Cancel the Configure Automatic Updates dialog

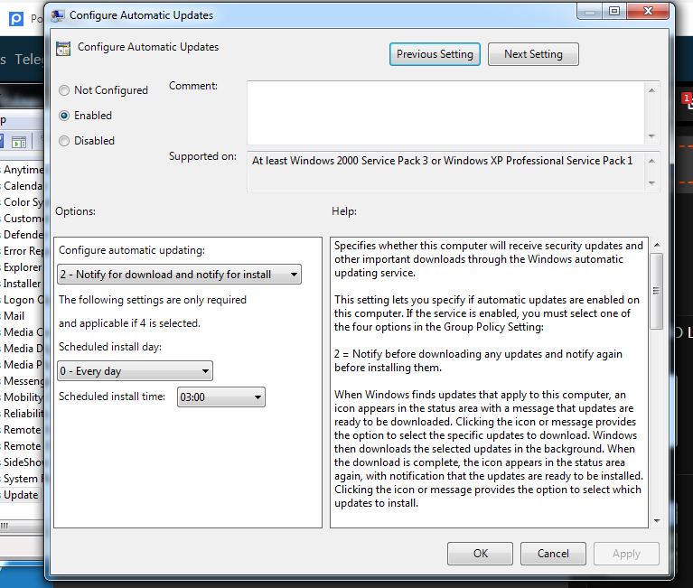point(553,554)
